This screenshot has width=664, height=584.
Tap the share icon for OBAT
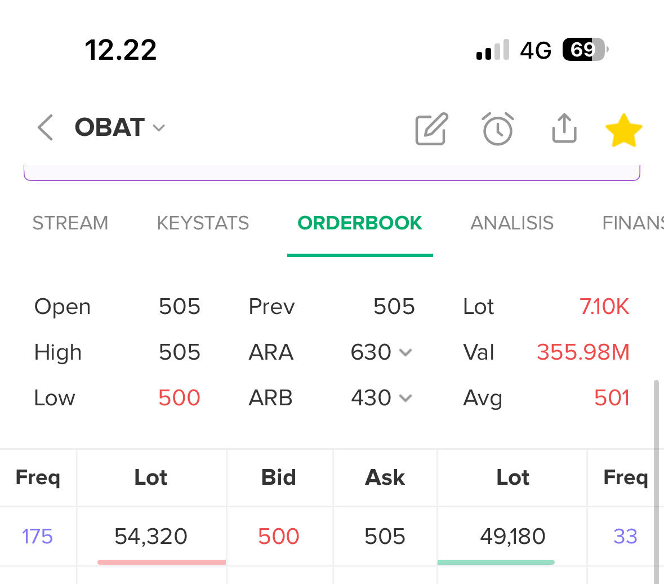(x=564, y=129)
